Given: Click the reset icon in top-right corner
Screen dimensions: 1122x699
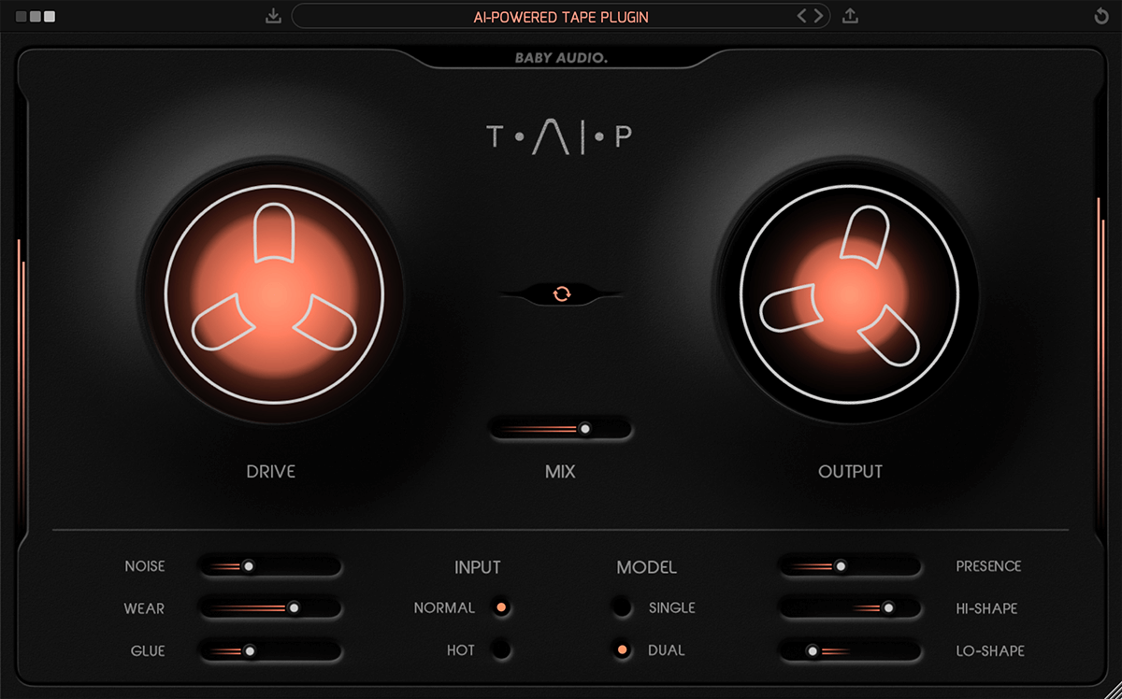Looking at the screenshot, I should 1100,16.
